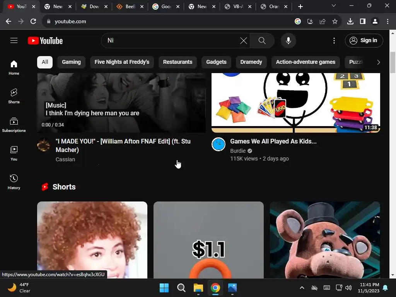
Task: Open the You section in sidebar
Action: click(14, 153)
